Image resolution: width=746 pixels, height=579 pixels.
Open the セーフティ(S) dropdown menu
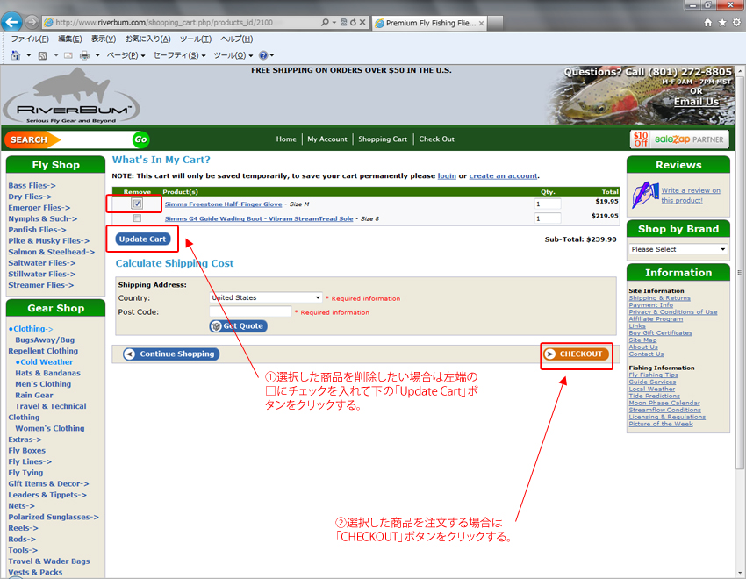pos(179,55)
